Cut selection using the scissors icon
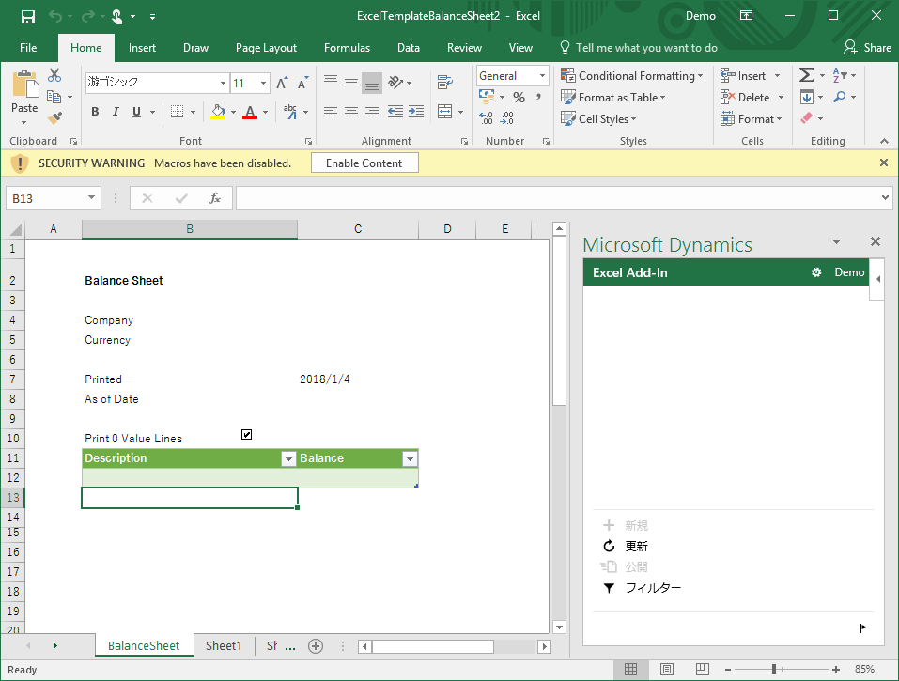Image resolution: width=899 pixels, height=681 pixels. pyautogui.click(x=54, y=75)
